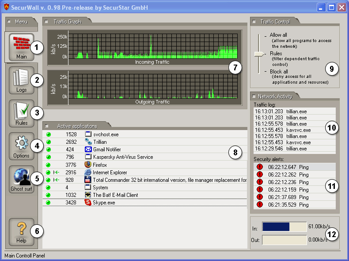Click the Firefox application icon
Viewport: 349px width, 261px height.
[88, 165]
